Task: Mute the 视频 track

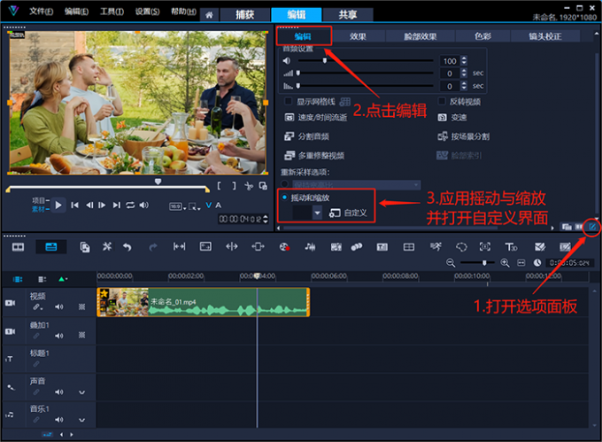Action: [58, 306]
